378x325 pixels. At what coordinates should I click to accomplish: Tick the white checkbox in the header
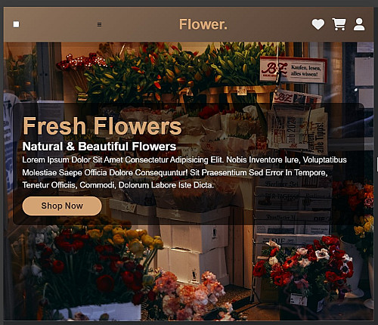[x=16, y=24]
